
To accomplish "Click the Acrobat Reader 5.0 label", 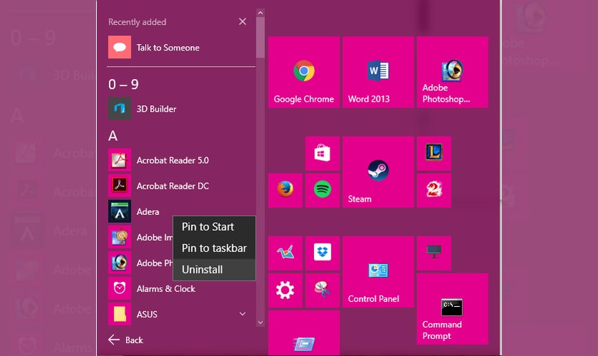I will (x=172, y=160).
